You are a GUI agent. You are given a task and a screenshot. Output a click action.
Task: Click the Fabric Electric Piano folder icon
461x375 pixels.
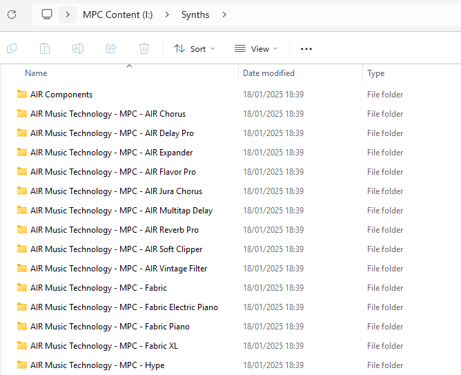[x=22, y=307]
